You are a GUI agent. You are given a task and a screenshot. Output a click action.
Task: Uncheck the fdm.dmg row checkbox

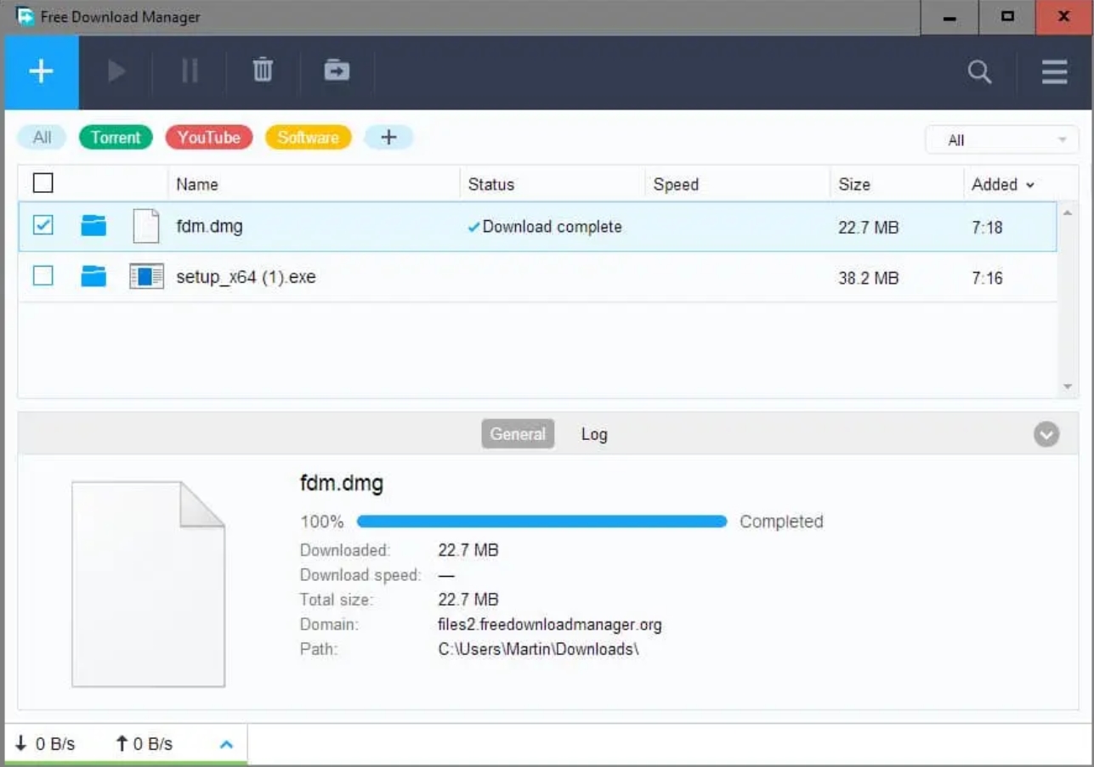(x=43, y=225)
